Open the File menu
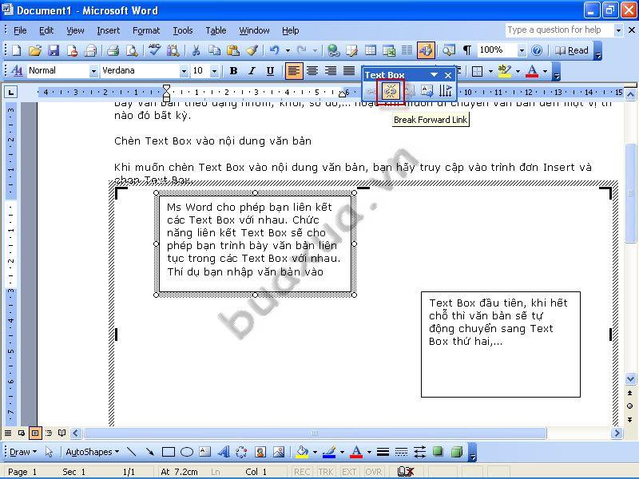 click(20, 30)
